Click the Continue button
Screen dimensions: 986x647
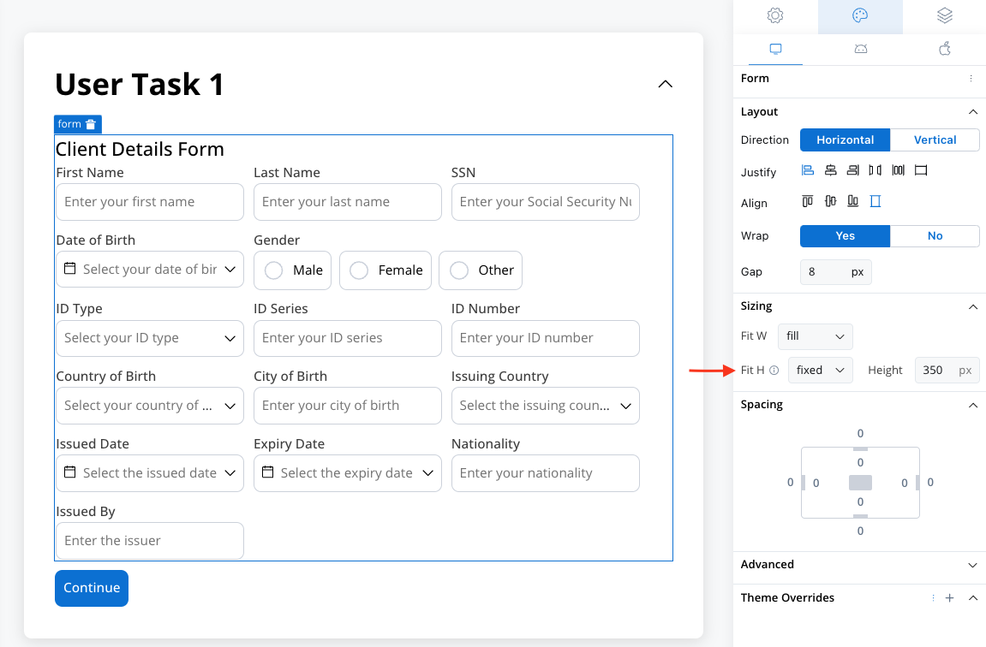pos(92,589)
